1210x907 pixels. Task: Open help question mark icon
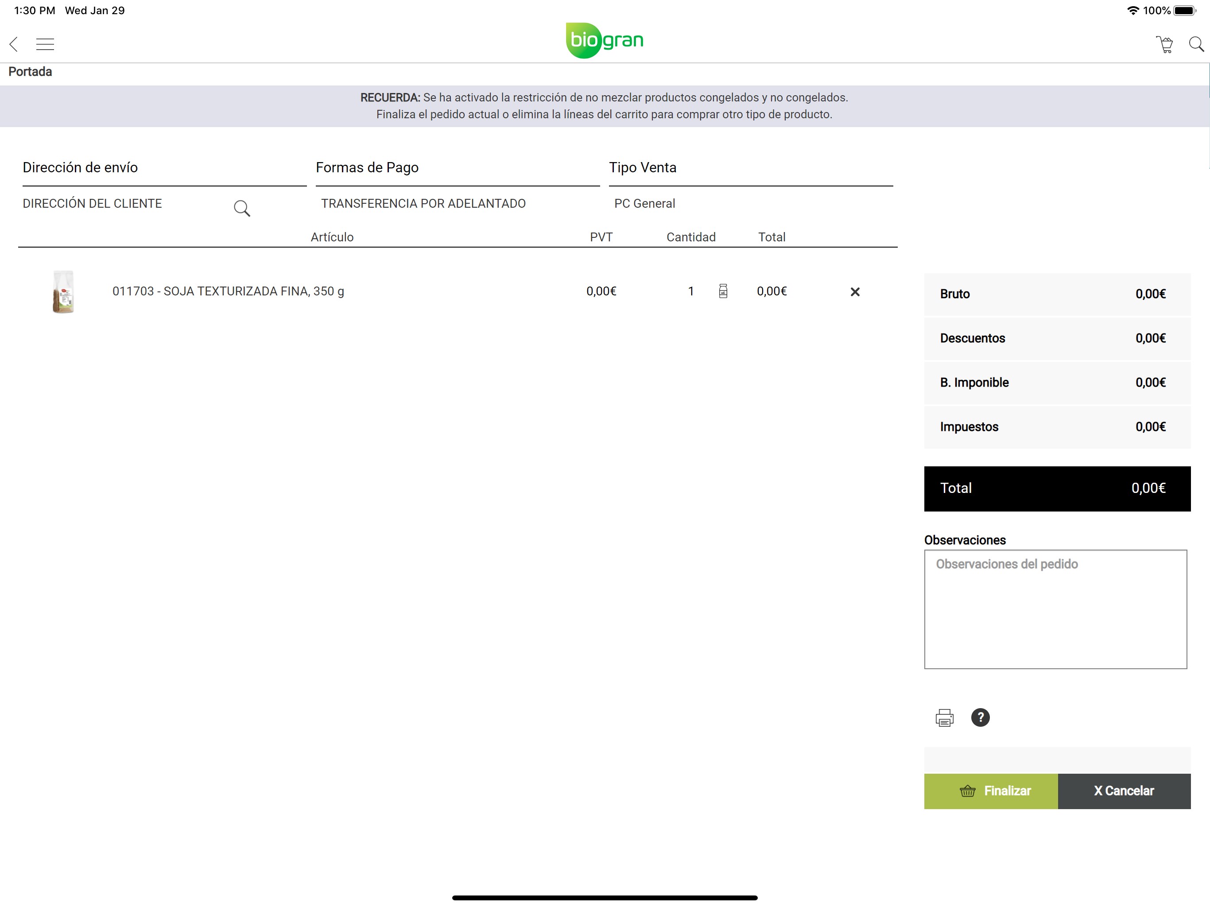[x=980, y=718]
